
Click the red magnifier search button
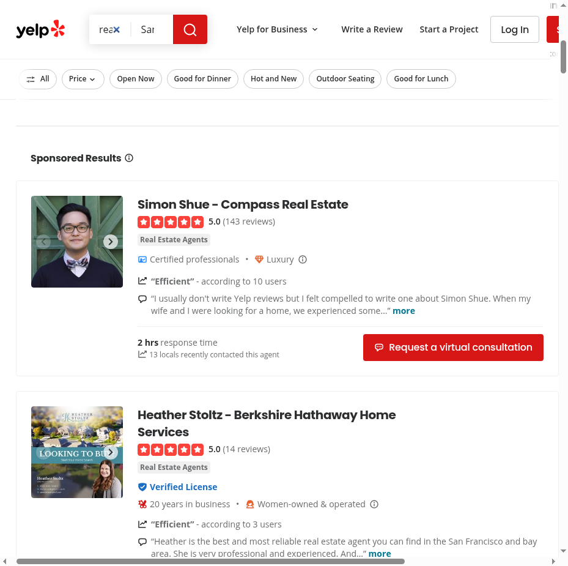(x=190, y=29)
